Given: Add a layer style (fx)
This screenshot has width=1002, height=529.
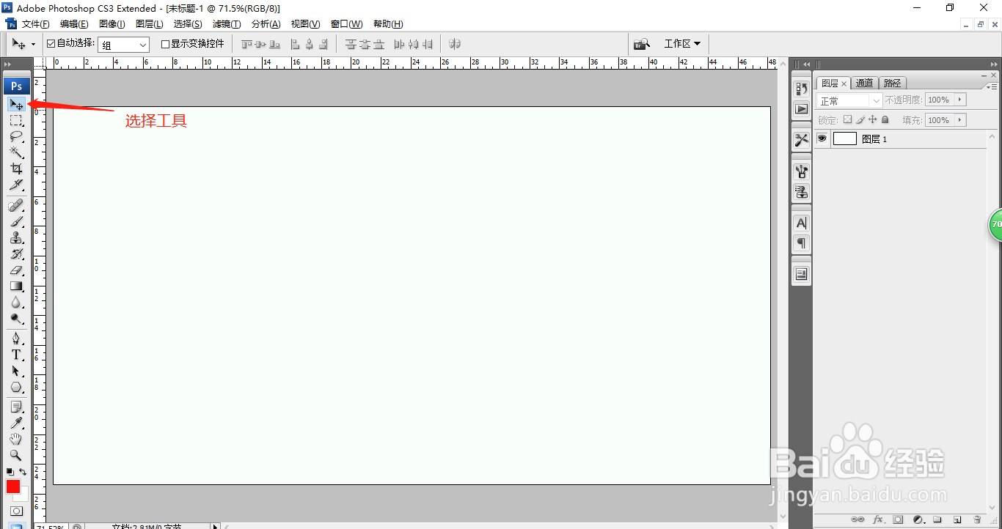Looking at the screenshot, I should pyautogui.click(x=877, y=519).
